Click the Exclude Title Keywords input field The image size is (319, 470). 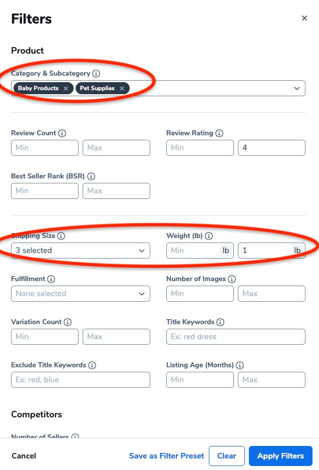(x=81, y=380)
